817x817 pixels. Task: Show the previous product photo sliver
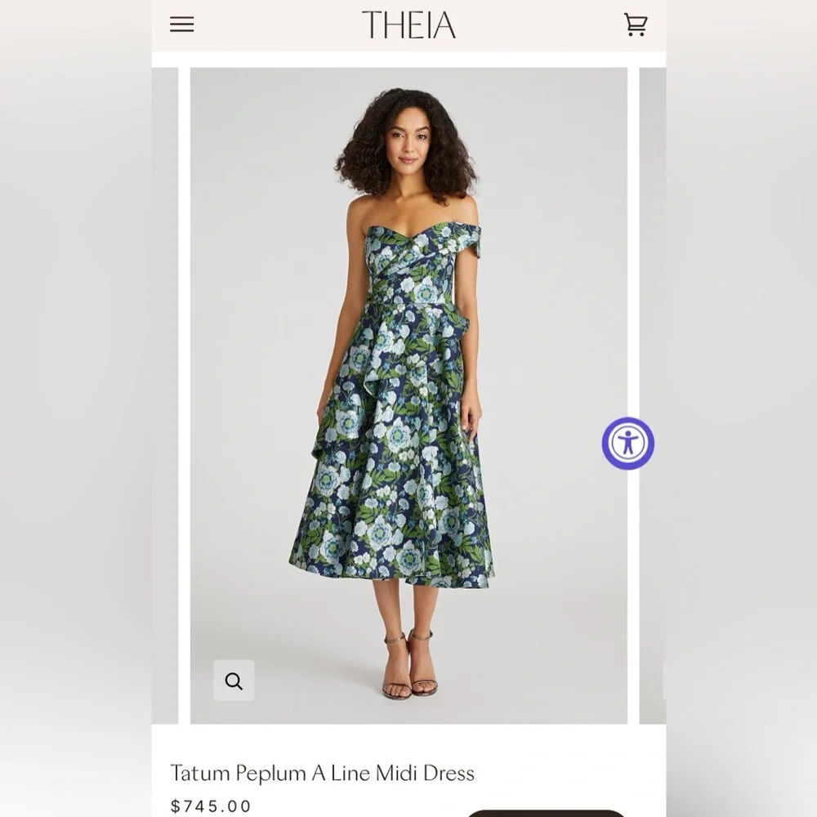click(165, 395)
